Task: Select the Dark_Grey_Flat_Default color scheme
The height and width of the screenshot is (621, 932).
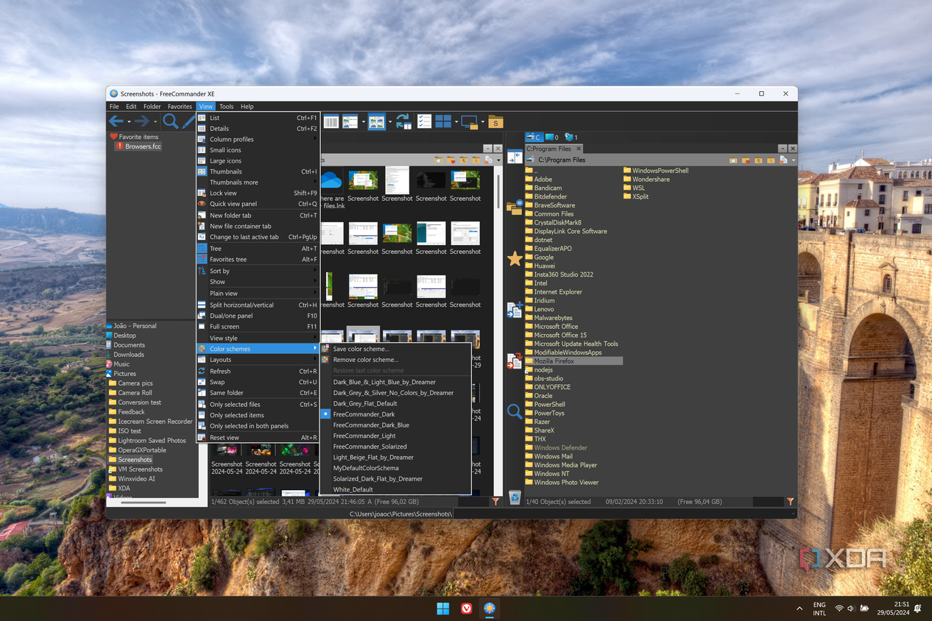Action: coord(395,403)
